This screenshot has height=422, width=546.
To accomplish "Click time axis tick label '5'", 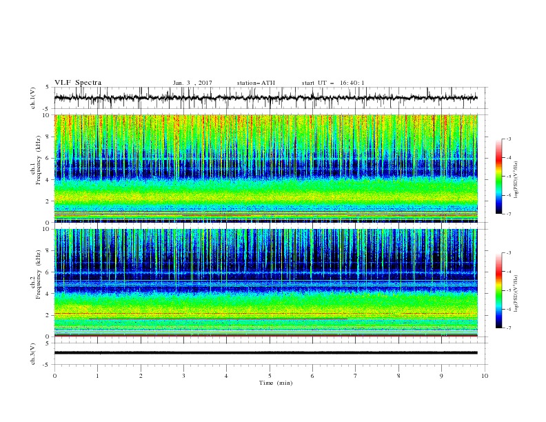I will pos(270,376).
